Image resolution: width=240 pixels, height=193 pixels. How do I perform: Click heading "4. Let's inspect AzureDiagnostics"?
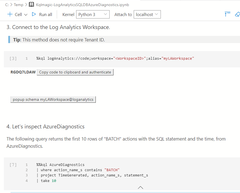click(45, 126)
